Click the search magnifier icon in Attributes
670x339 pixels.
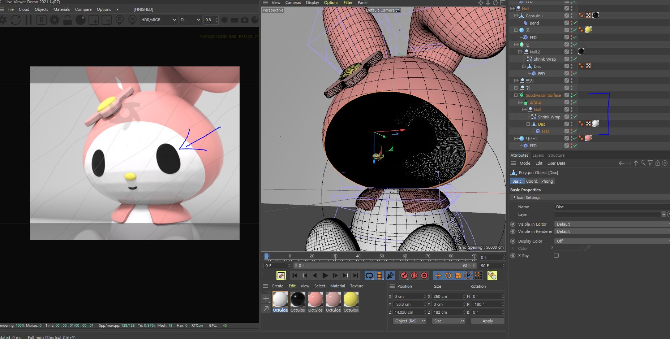tap(643, 163)
